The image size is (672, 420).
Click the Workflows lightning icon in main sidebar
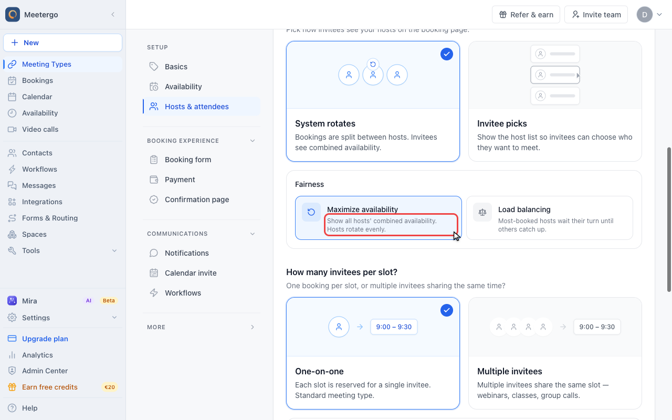[x=12, y=169]
